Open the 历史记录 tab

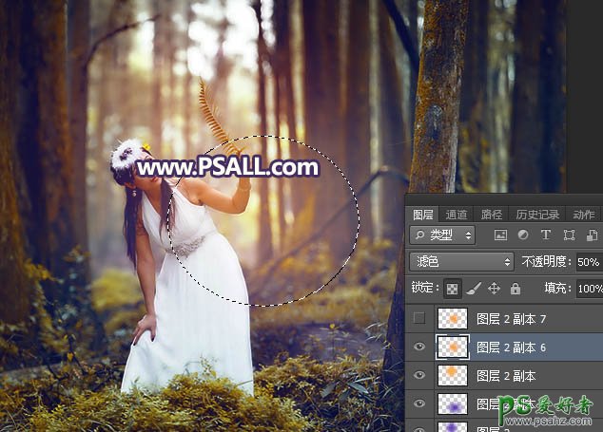[x=537, y=215]
